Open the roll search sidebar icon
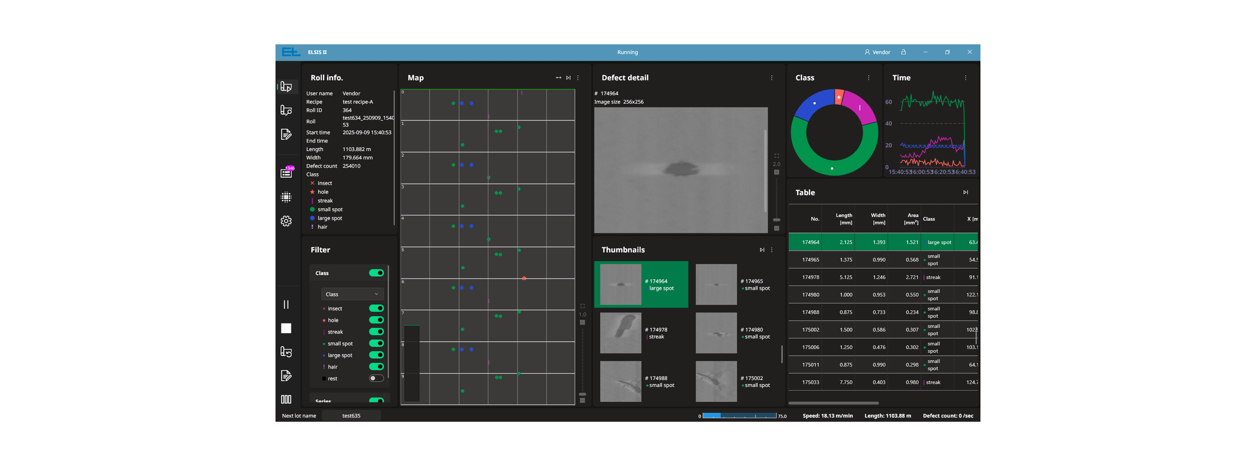Screen dimensions: 1256x466 286,111
